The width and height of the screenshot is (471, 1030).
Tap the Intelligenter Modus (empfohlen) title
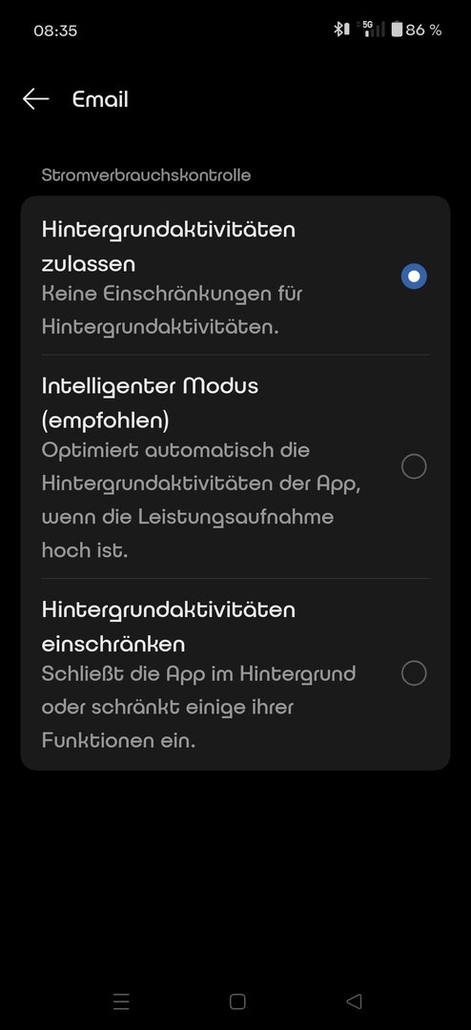tap(150, 402)
